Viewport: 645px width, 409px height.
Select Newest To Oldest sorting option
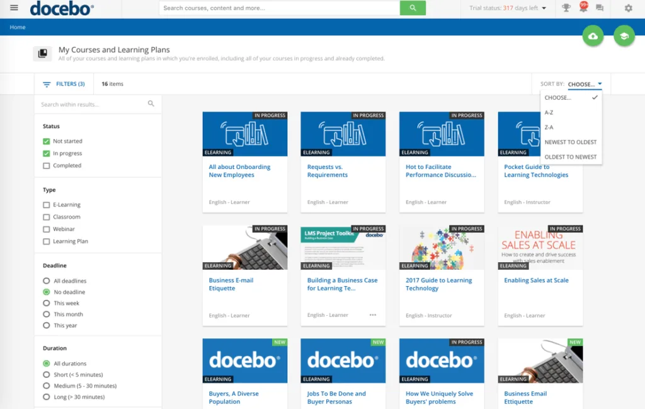pos(571,142)
